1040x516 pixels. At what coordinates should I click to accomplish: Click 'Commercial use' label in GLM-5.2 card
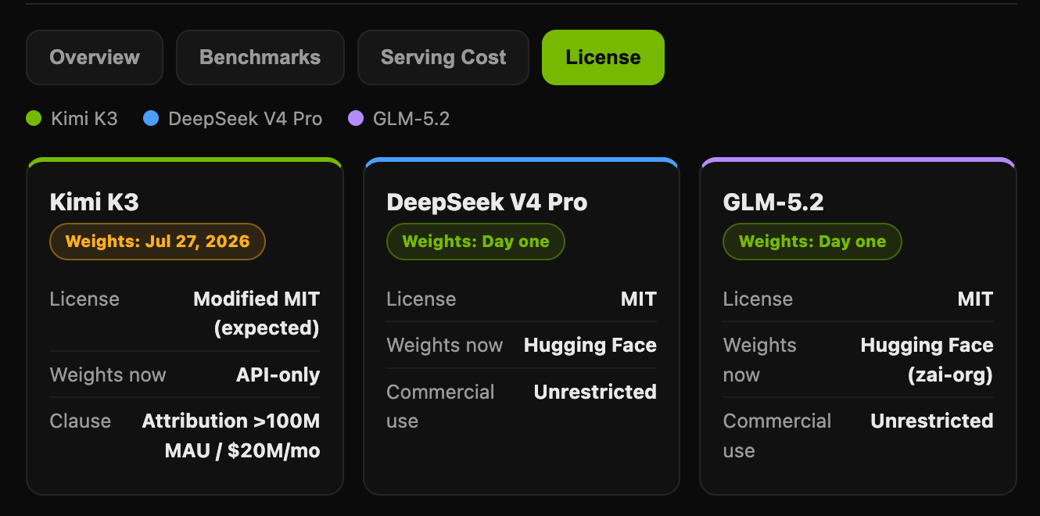click(x=777, y=436)
